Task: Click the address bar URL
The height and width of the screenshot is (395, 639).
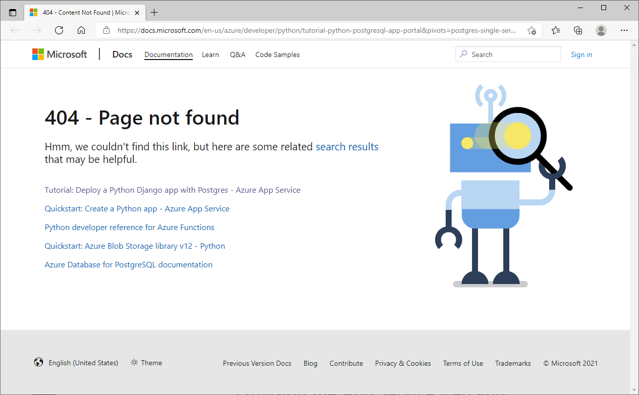Action: [317, 30]
